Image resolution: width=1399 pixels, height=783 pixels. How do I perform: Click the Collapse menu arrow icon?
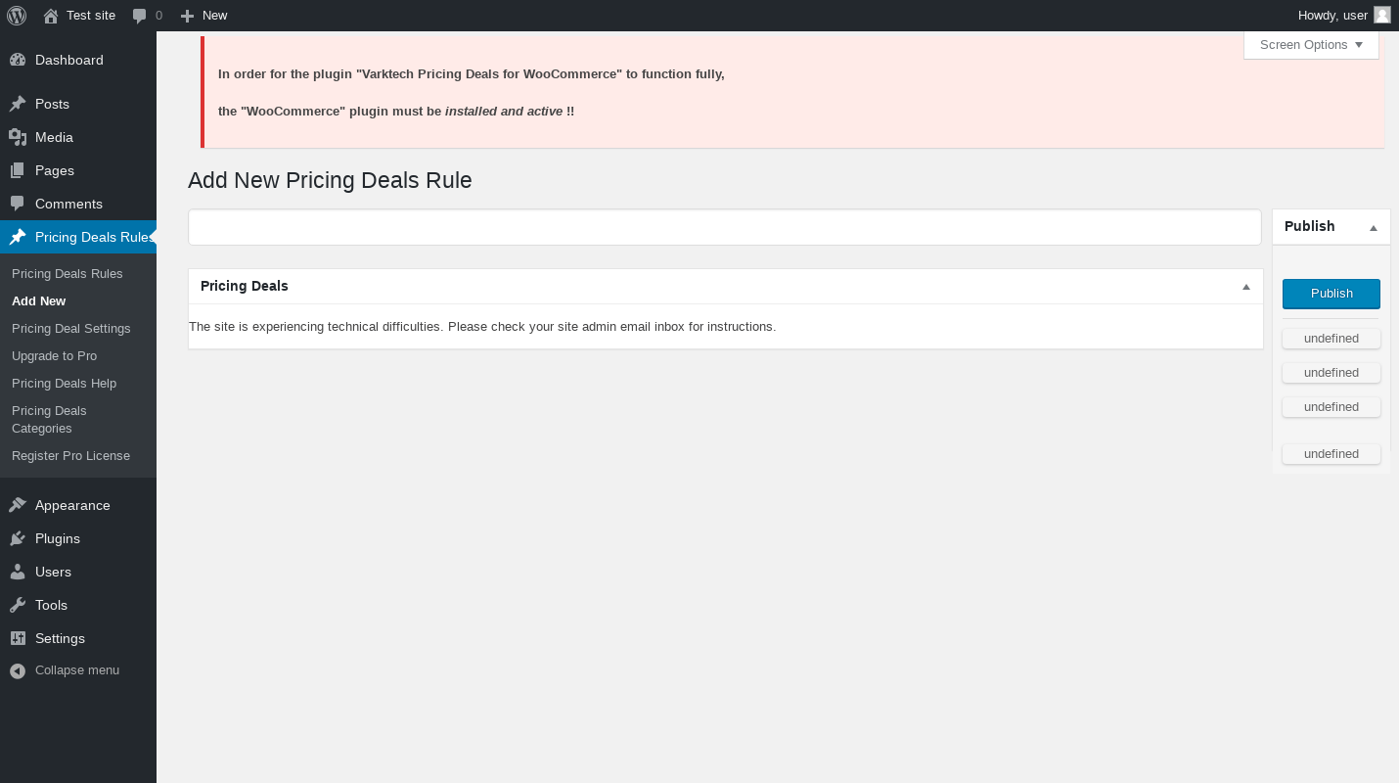point(18,670)
